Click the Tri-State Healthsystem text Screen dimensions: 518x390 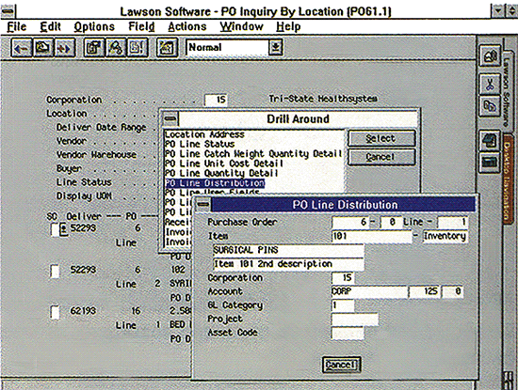(x=323, y=99)
